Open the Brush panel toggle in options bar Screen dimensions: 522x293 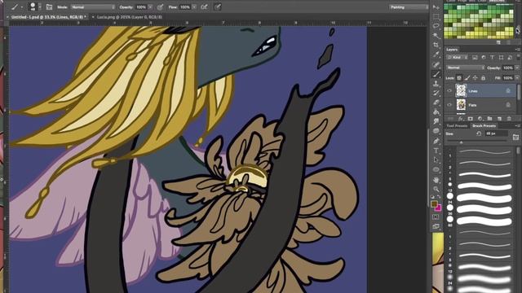pyautogui.click(x=49, y=7)
